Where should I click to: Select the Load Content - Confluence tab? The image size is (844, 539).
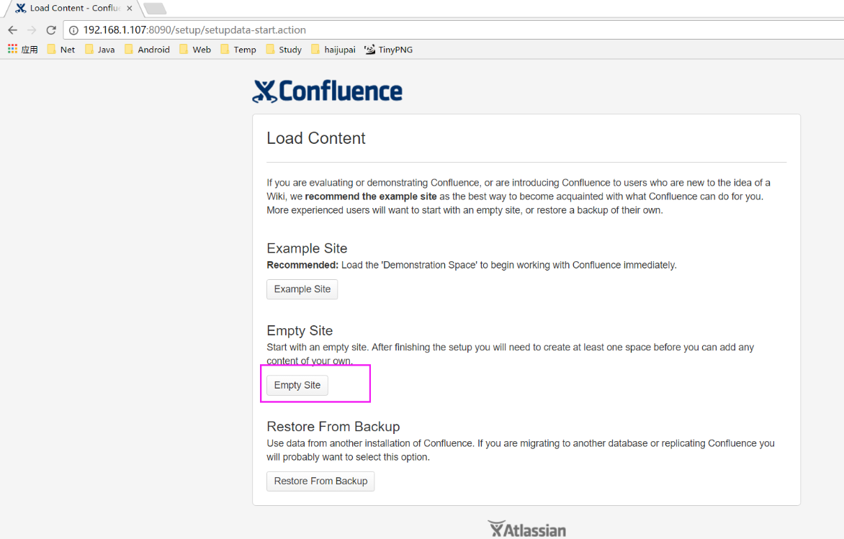coord(73,8)
